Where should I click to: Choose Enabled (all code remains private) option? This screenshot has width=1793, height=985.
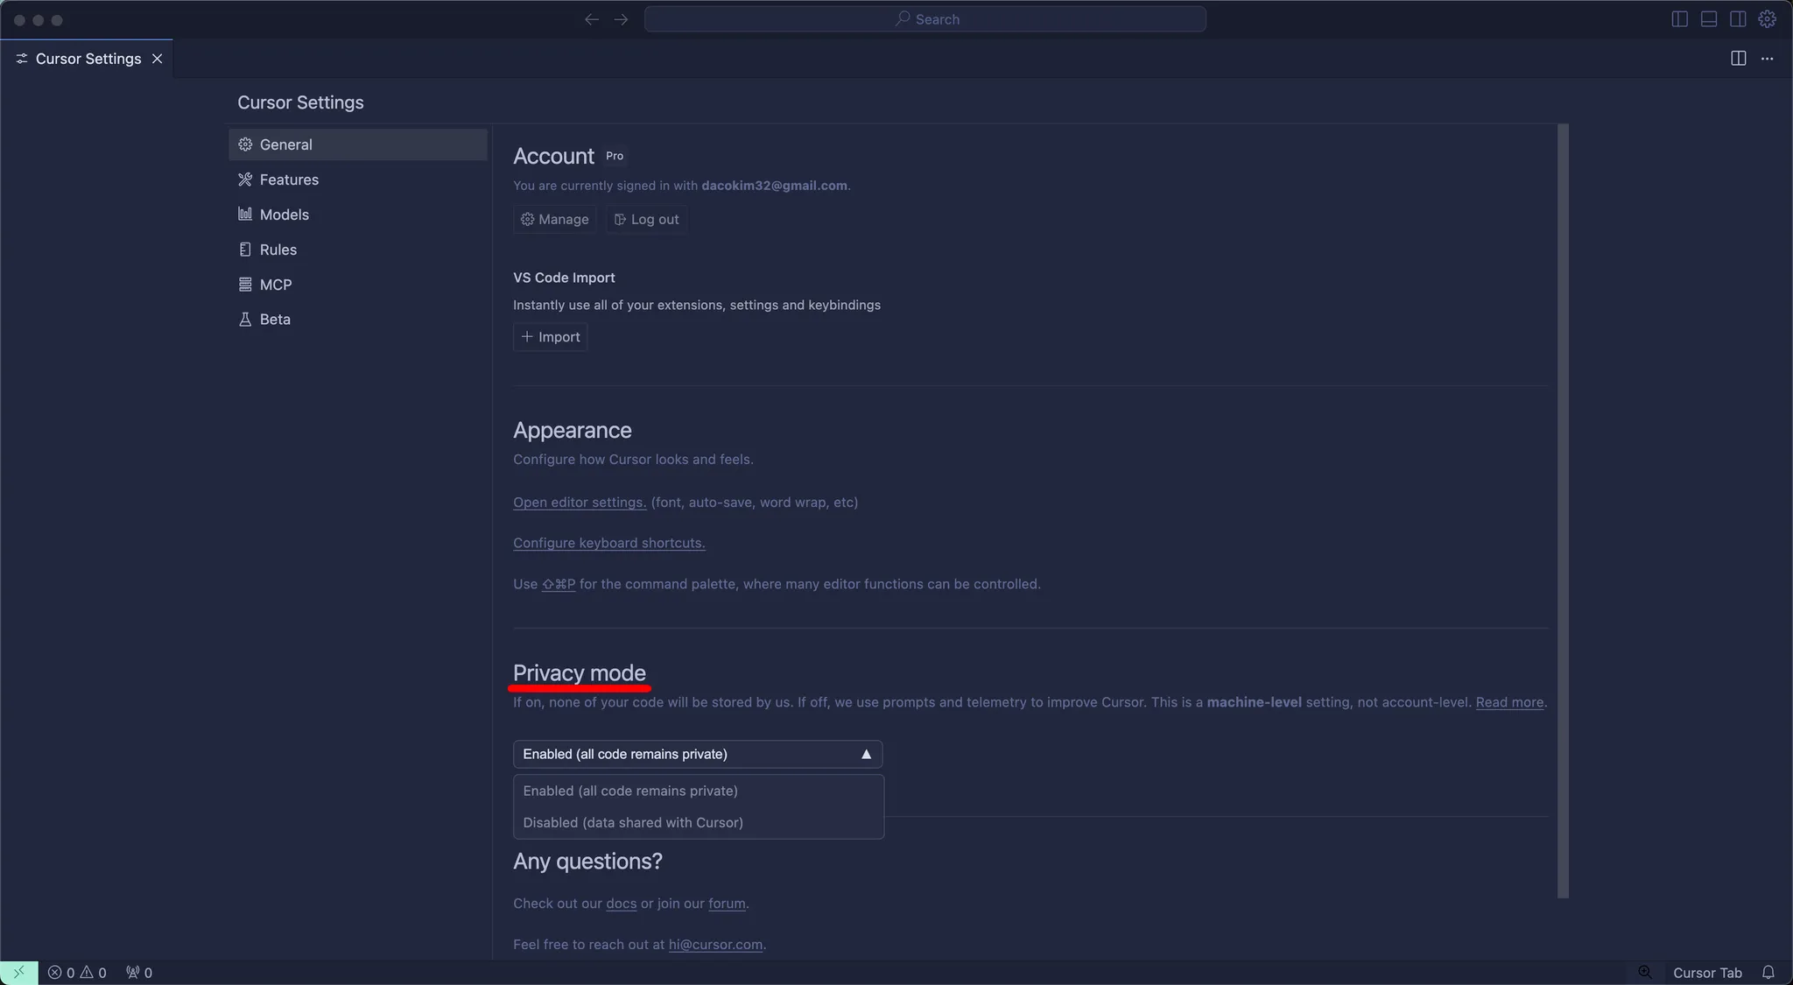(630, 791)
